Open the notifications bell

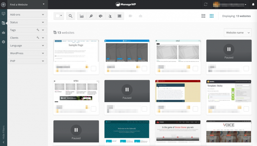click(x=253, y=5)
